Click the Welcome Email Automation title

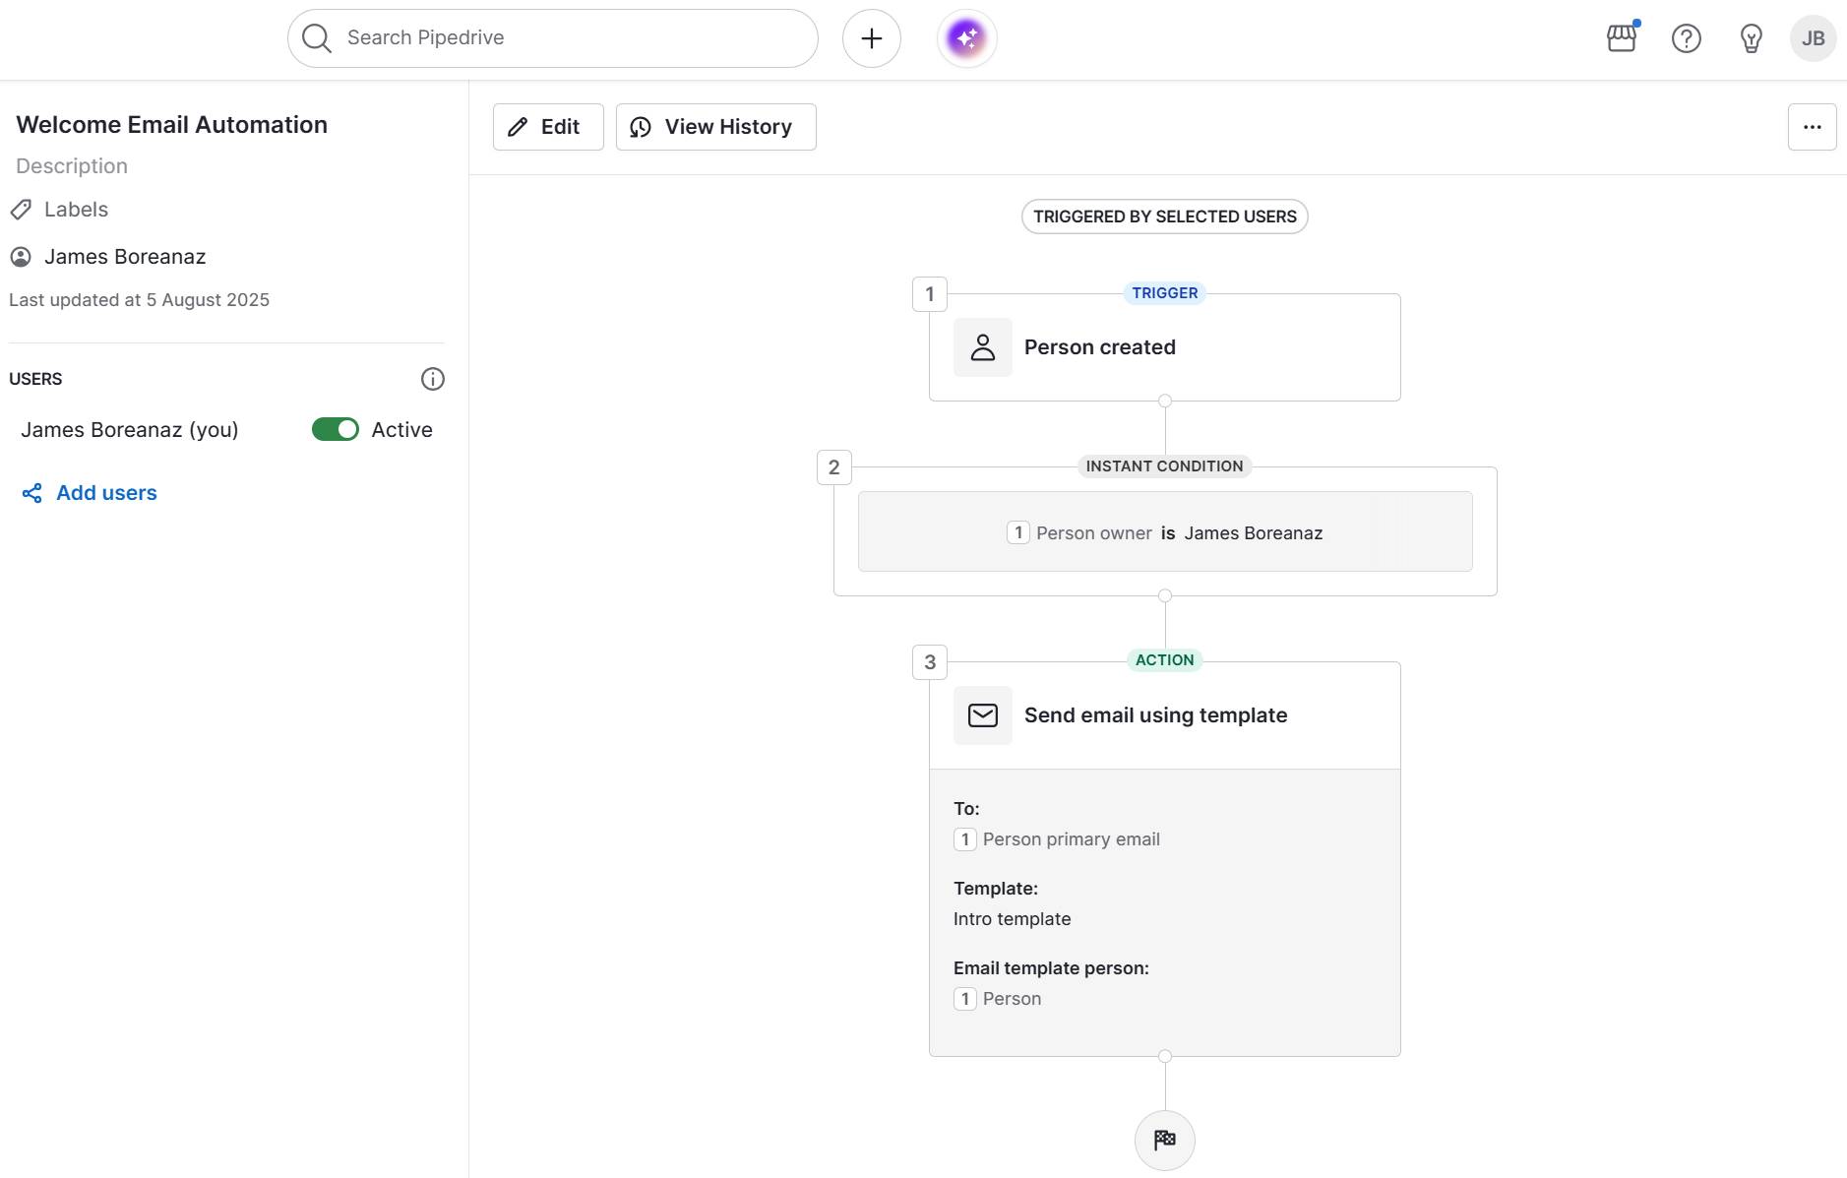[172, 125]
